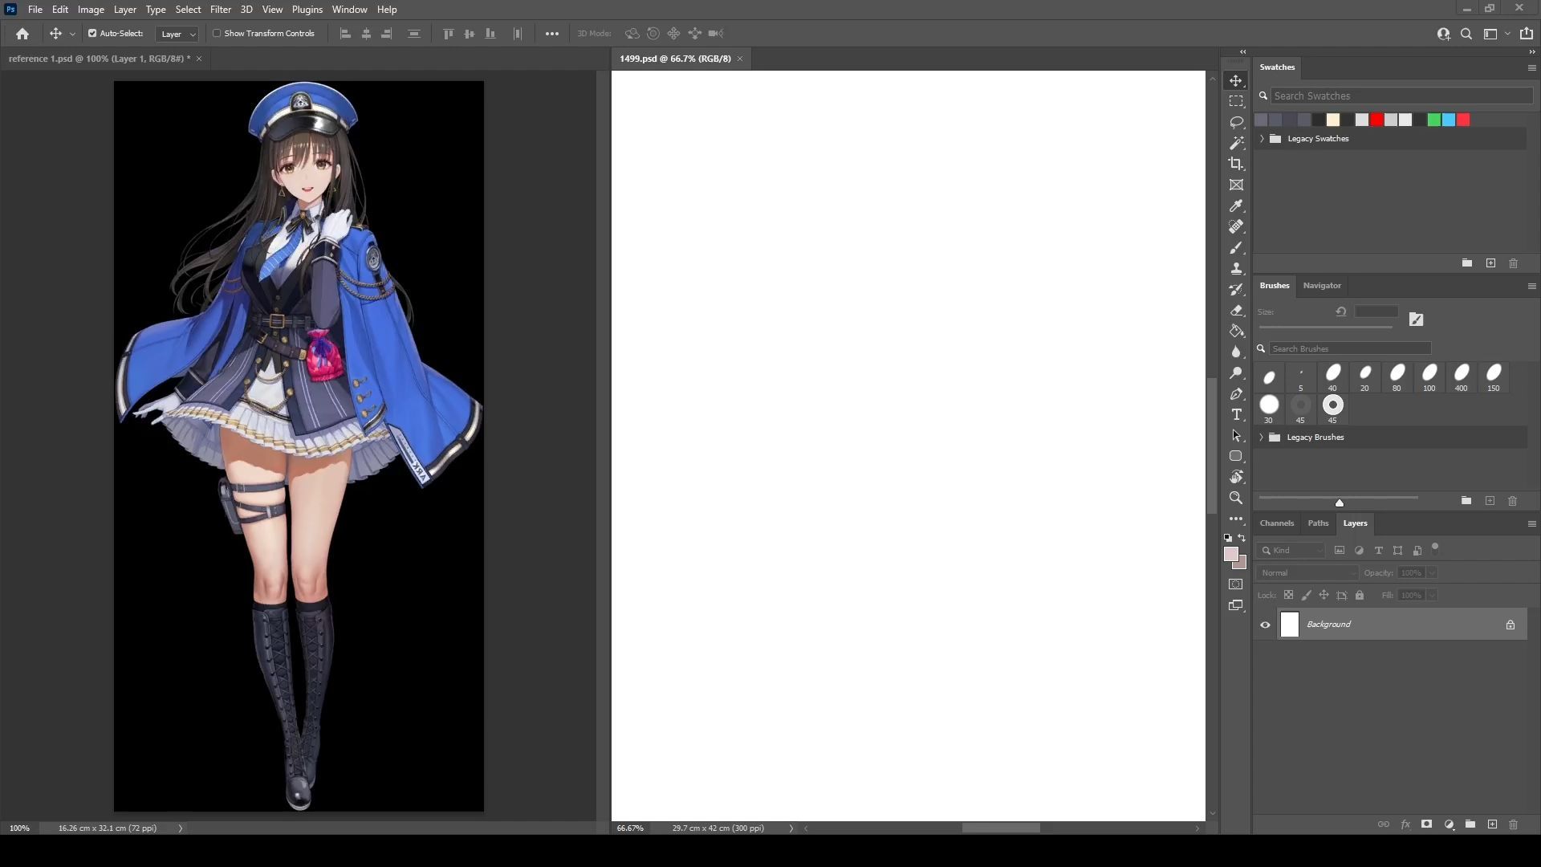Viewport: 1541px width, 867px height.
Task: Open the Filter menu
Action: click(221, 10)
